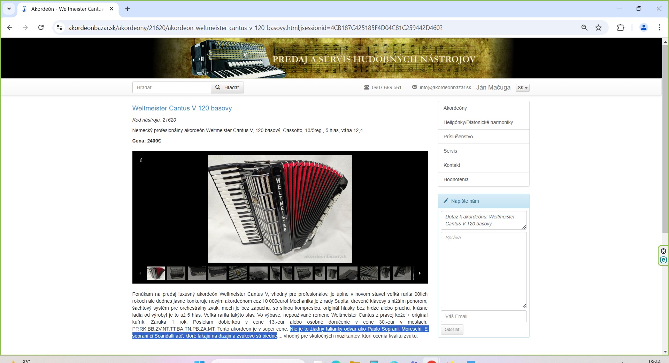The height and width of the screenshot is (363, 669).
Task: Submit the form with Odoslať
Action: tap(452, 330)
